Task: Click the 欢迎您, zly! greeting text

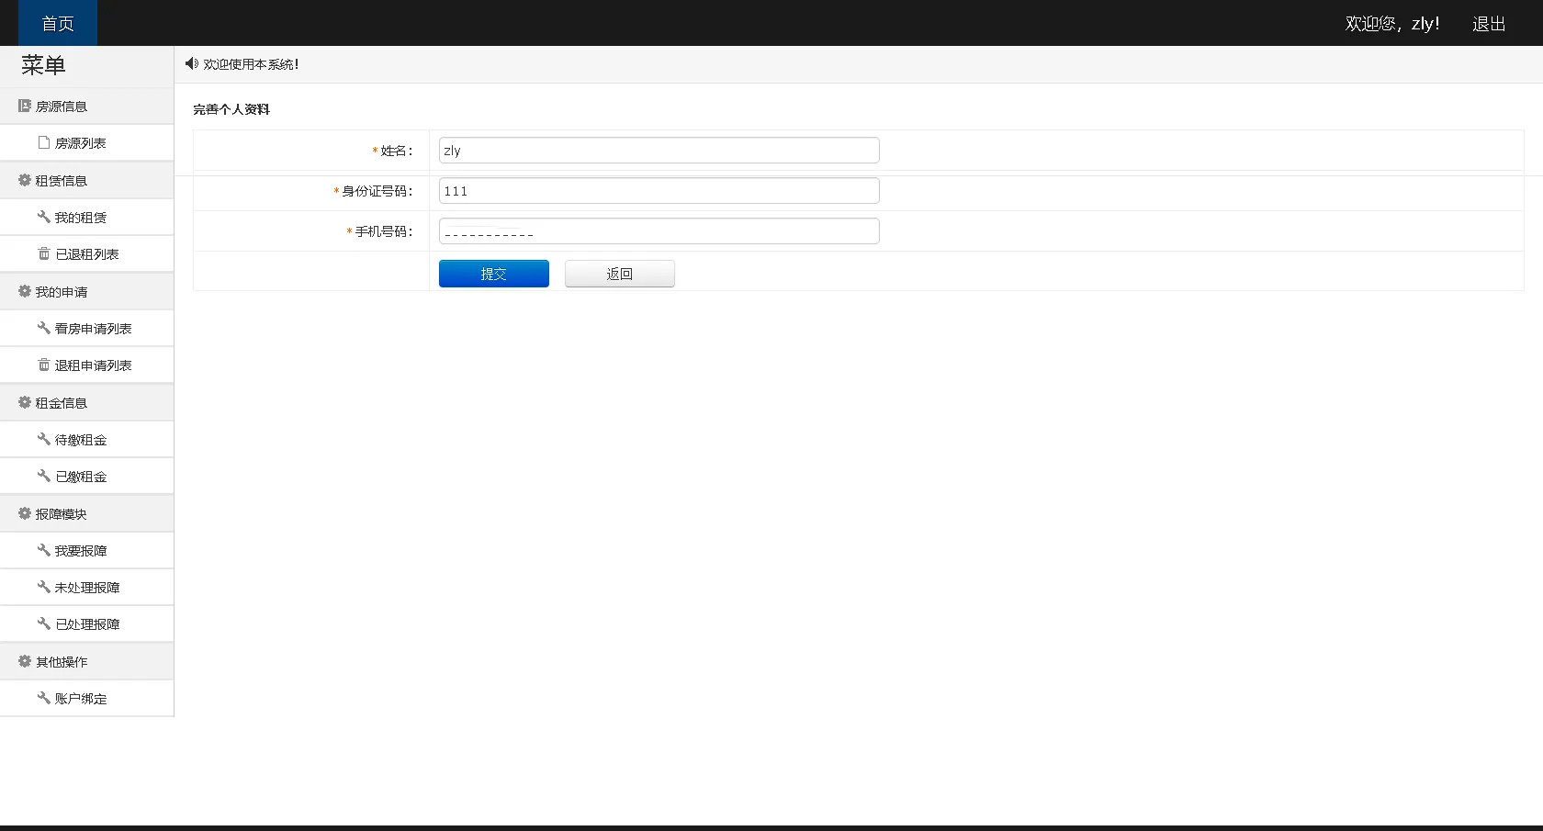Action: (1392, 24)
